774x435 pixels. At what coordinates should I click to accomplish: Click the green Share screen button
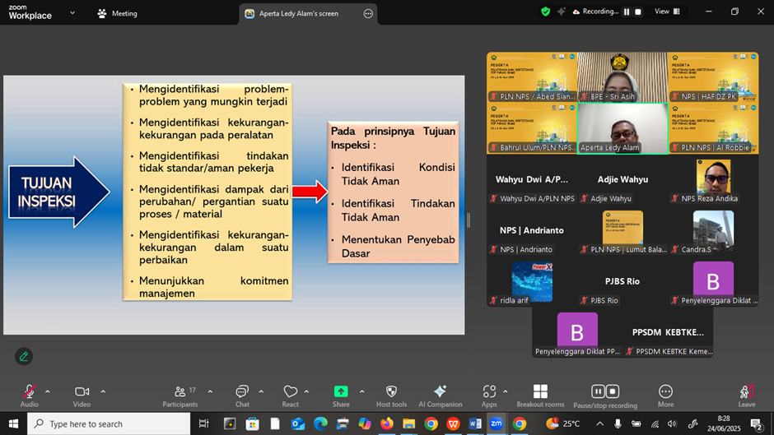340,393
